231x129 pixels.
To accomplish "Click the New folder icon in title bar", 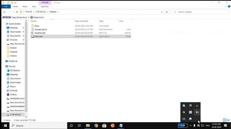I will [12, 3].
